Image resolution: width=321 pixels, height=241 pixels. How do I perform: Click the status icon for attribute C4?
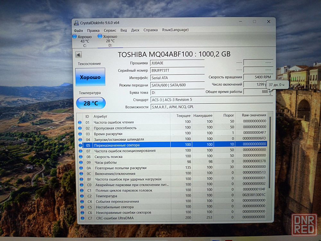[82, 201]
